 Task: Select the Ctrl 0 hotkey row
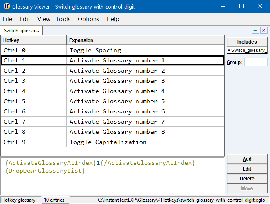click(x=34, y=50)
